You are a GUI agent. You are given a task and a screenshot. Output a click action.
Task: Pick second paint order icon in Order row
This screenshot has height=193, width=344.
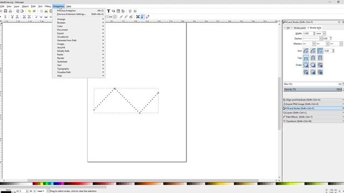313,65
